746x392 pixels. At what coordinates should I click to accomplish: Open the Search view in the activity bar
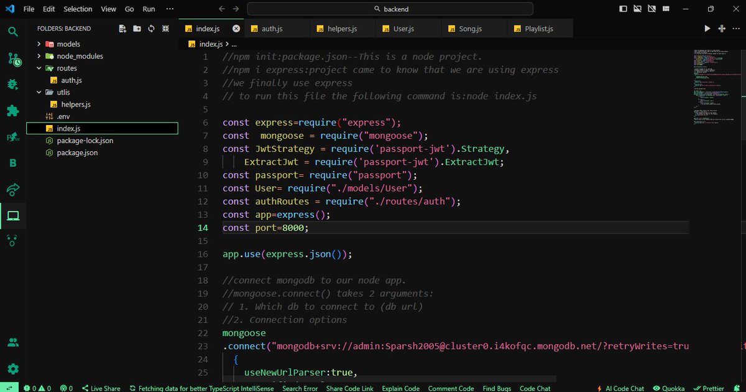[13, 32]
